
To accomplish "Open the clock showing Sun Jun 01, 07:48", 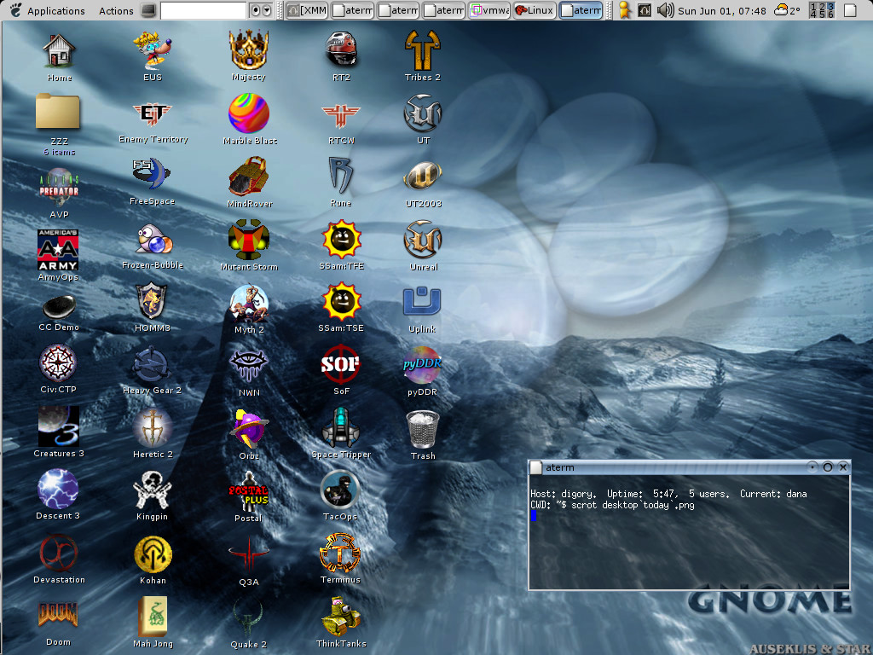I will pyautogui.click(x=721, y=10).
